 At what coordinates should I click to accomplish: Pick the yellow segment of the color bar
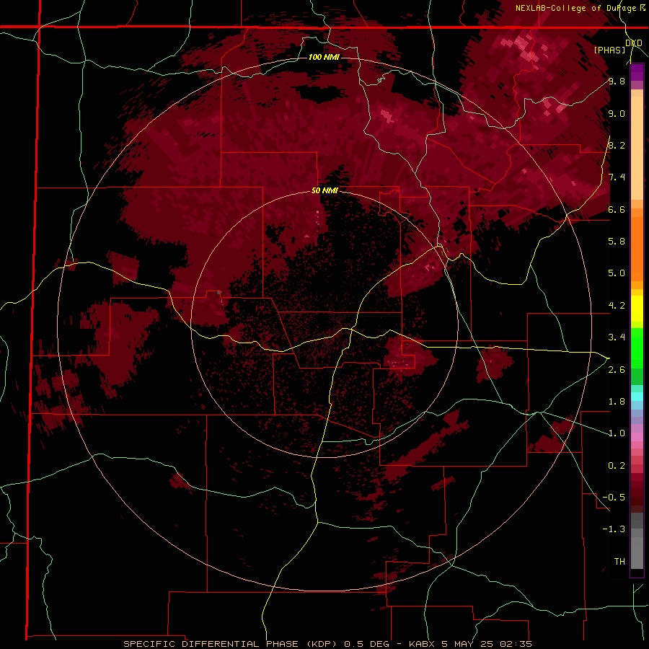click(x=637, y=309)
